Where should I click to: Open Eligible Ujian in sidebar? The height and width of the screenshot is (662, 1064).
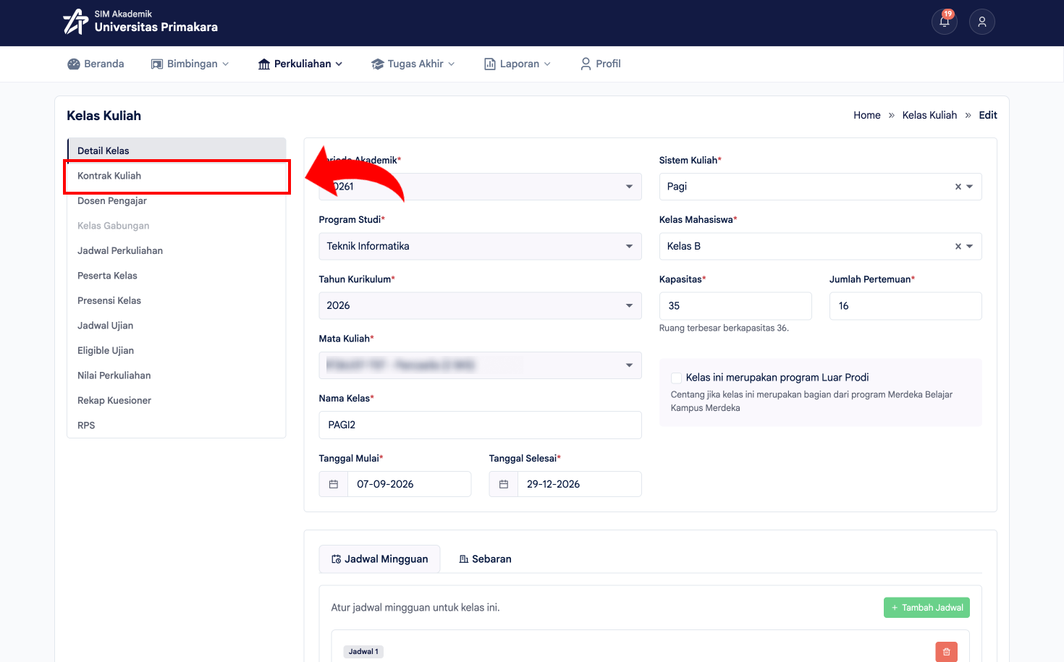coord(177,350)
